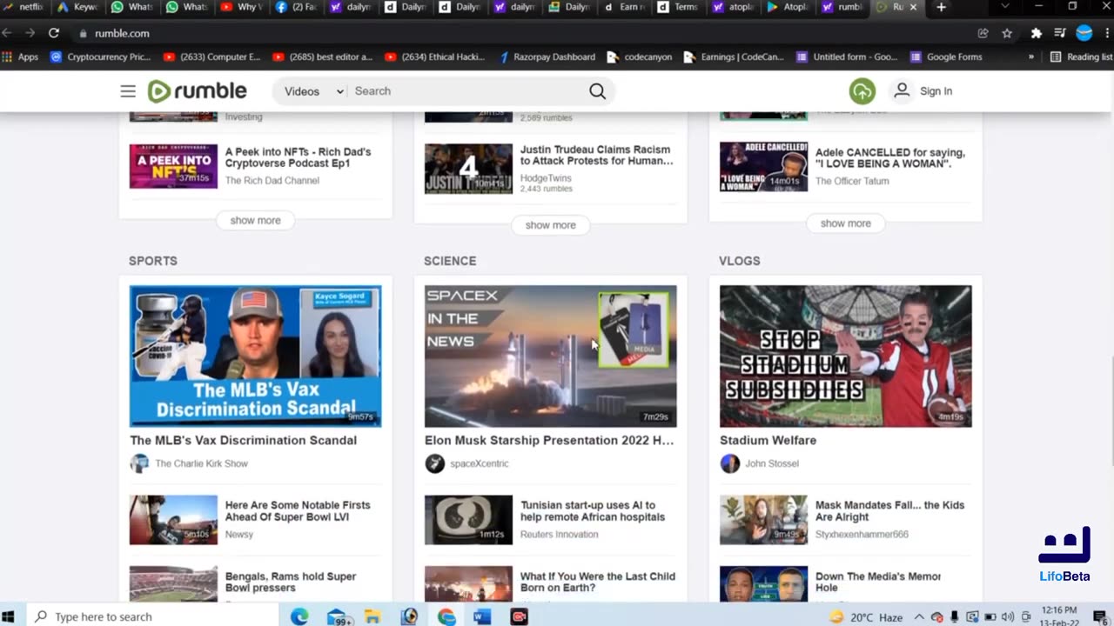Click show more under The Officer Tatum video
This screenshot has width=1114, height=626.
(845, 223)
